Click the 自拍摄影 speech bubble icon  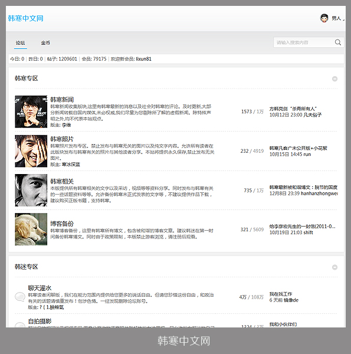click(20, 325)
